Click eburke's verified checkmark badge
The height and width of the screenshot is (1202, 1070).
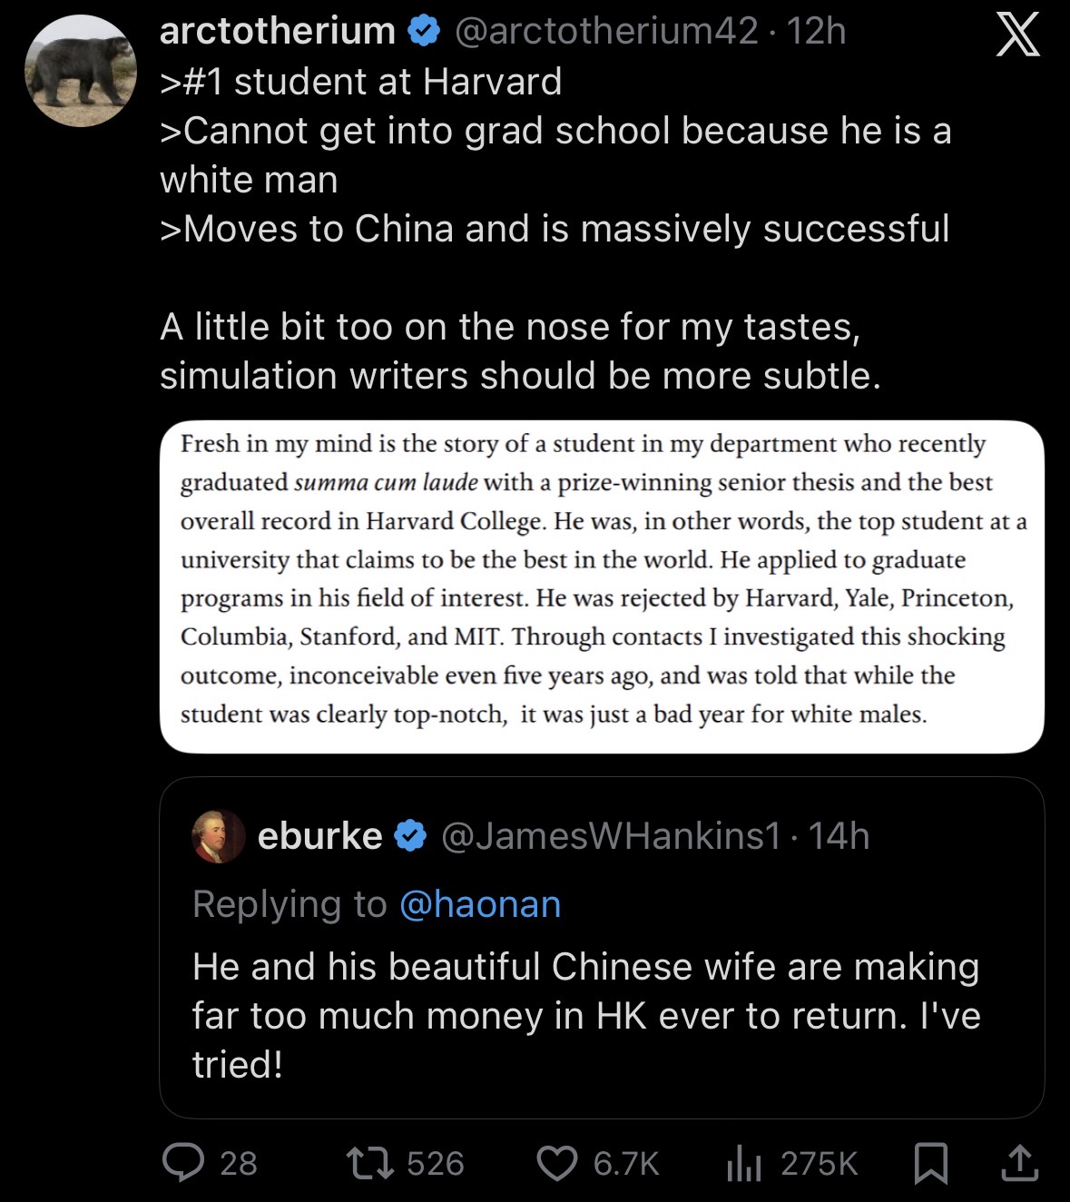click(410, 835)
